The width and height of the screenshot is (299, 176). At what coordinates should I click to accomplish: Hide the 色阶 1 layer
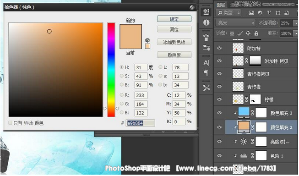coord(219,155)
